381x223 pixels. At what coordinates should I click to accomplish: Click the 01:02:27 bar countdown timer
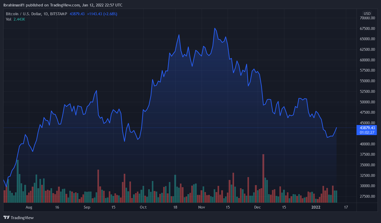pyautogui.click(x=367, y=133)
